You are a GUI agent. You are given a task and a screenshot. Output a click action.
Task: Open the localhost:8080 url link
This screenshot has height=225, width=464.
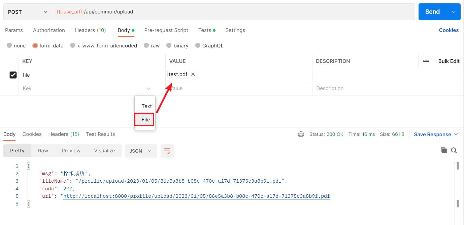pyautogui.click(x=197, y=196)
